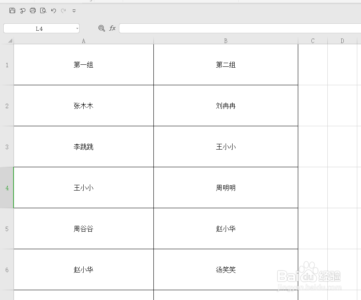This screenshot has height=300, width=361.
Task: Select column C header
Action: tap(313, 41)
